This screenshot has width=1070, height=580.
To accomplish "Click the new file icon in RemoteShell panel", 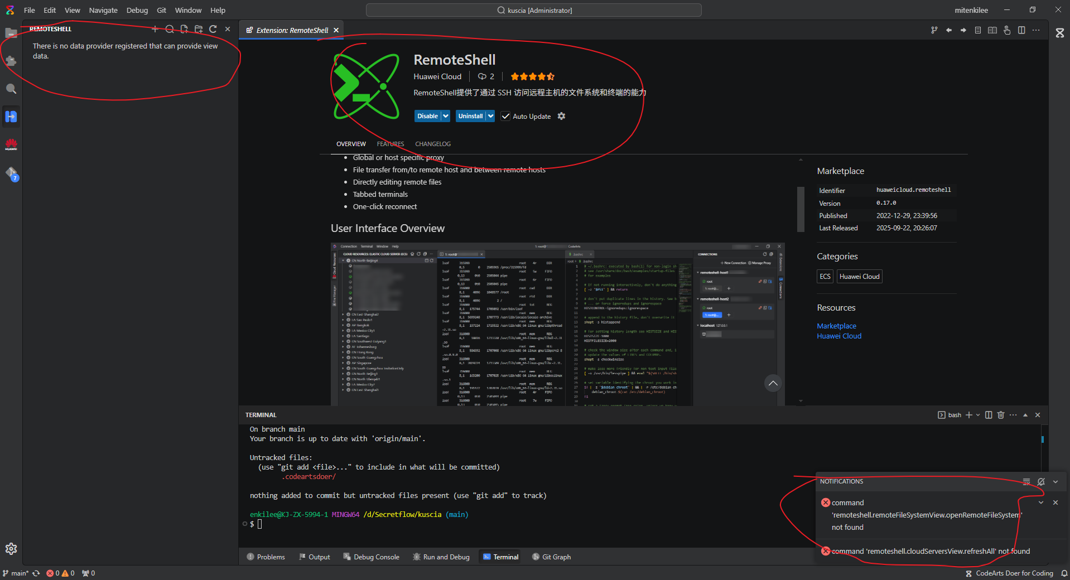I will (184, 29).
